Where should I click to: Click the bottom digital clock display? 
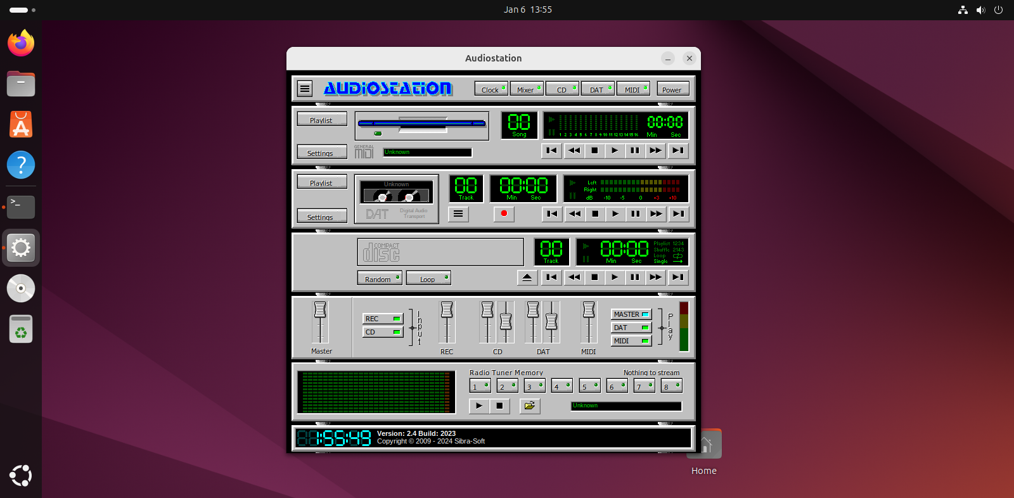click(x=334, y=438)
